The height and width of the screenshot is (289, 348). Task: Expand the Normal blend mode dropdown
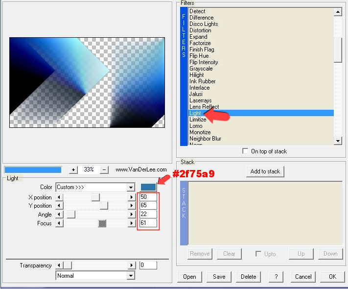point(130,276)
